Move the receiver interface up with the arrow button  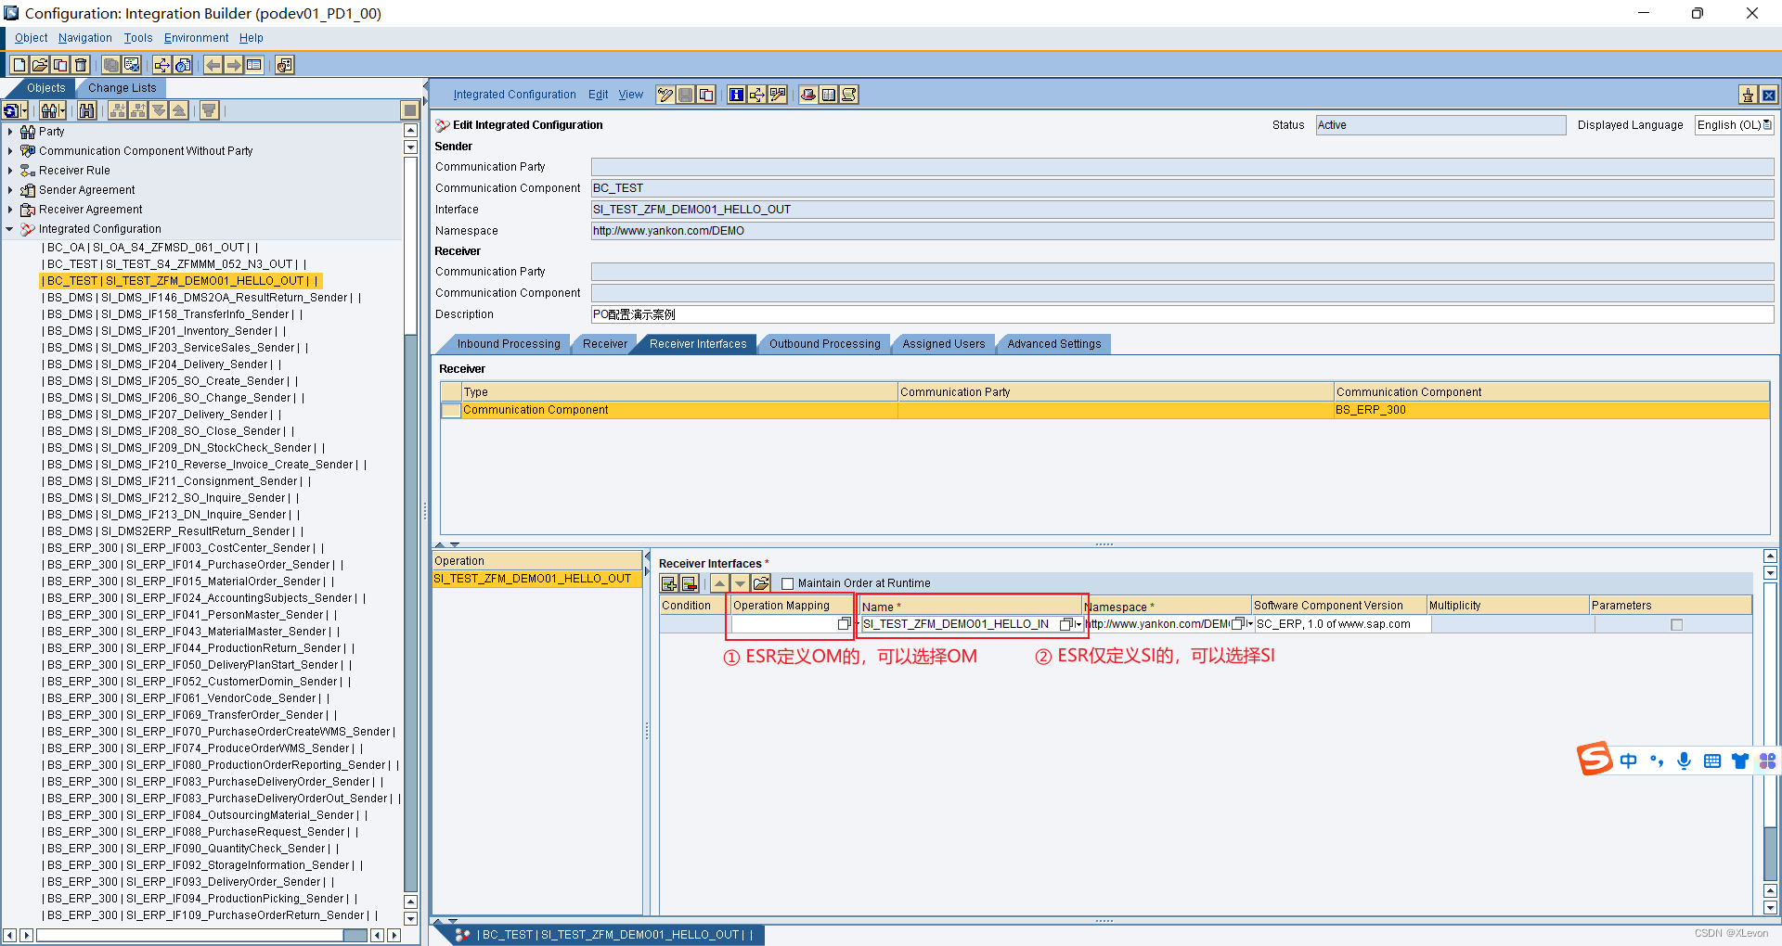pyautogui.click(x=721, y=582)
